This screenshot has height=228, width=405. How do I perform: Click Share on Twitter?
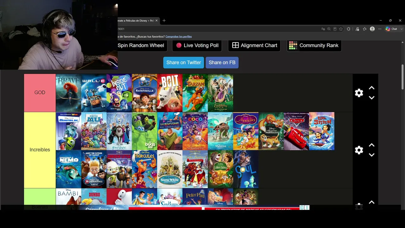(x=184, y=62)
